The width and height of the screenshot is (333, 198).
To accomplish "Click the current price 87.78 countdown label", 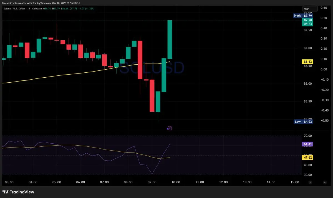I will coord(308,22).
